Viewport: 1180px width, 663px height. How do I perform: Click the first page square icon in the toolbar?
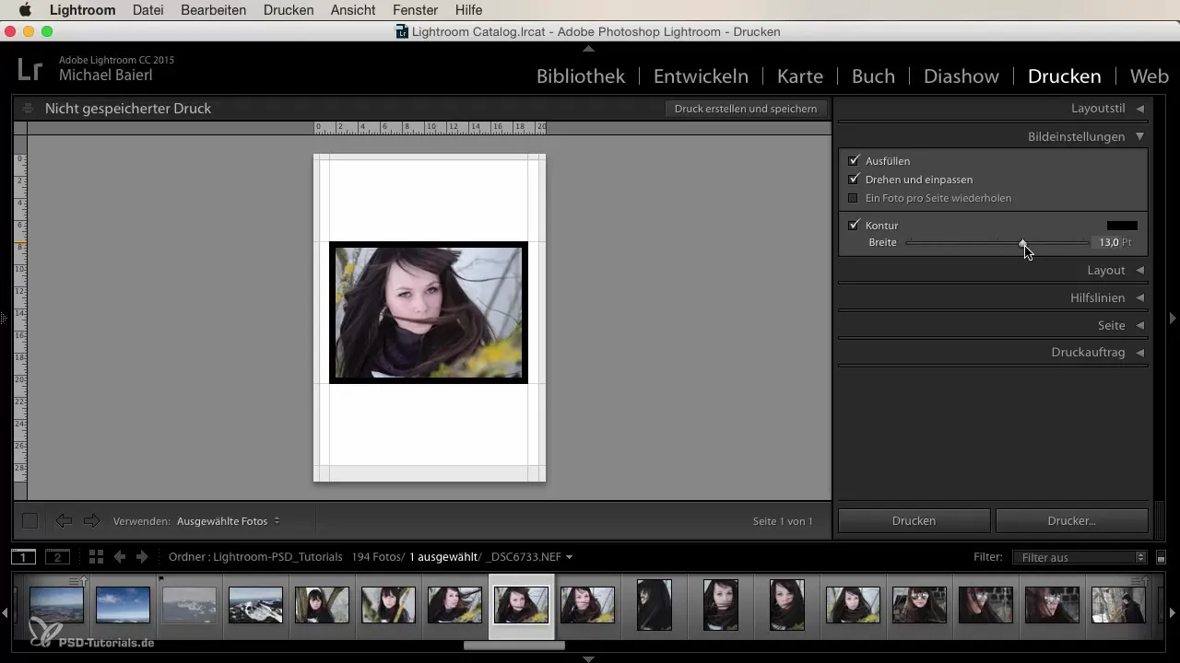[29, 521]
